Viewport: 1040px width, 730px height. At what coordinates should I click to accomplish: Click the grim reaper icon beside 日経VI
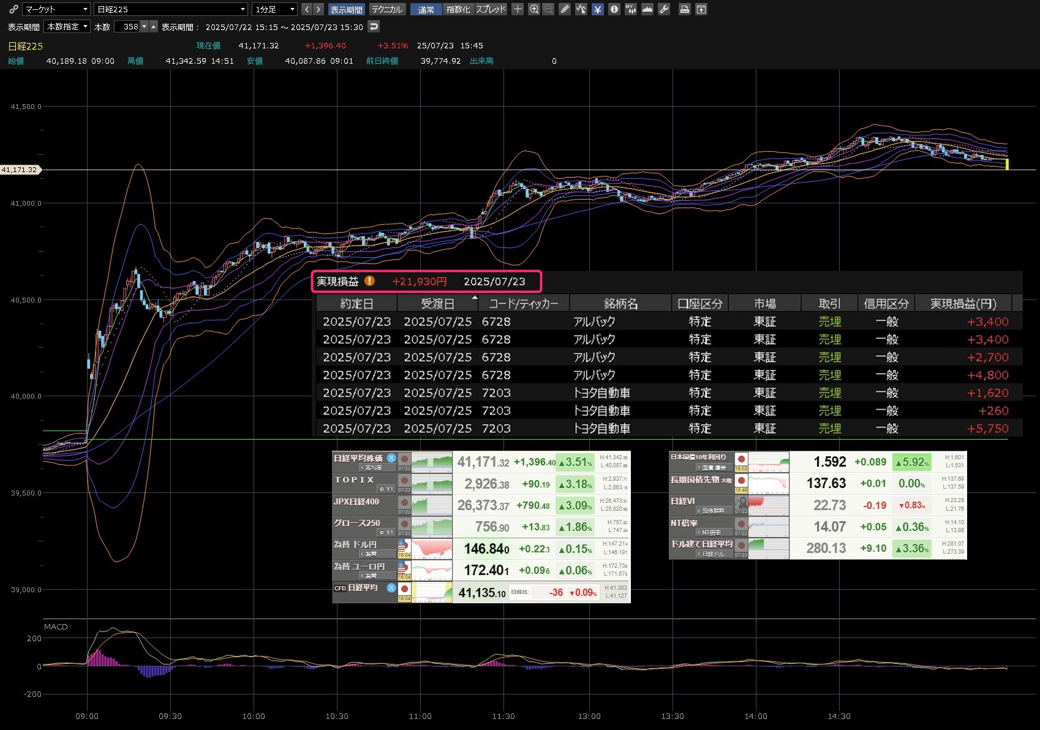coord(741,503)
